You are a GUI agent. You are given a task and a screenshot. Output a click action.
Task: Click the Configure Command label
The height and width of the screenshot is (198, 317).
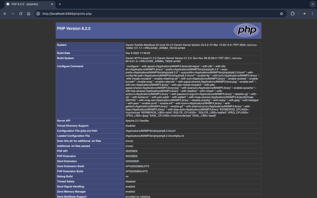click(x=70, y=66)
